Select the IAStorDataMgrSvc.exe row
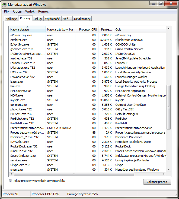The width and height of the screenshot is (179, 199). click(88, 54)
